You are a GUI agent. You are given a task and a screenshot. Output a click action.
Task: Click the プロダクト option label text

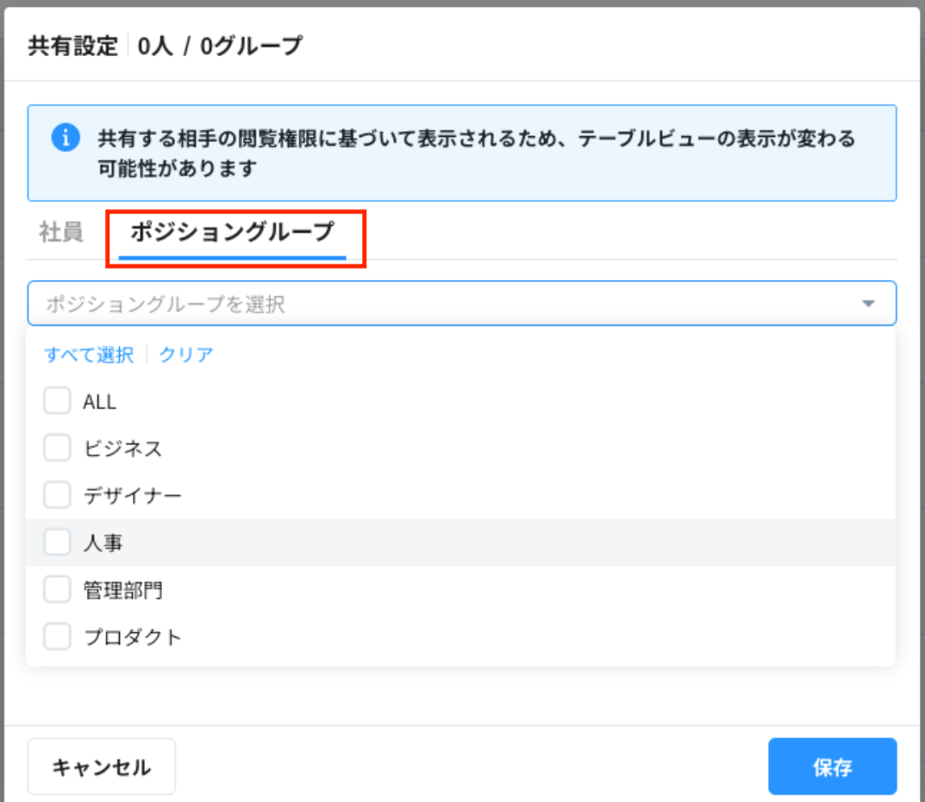click(133, 637)
